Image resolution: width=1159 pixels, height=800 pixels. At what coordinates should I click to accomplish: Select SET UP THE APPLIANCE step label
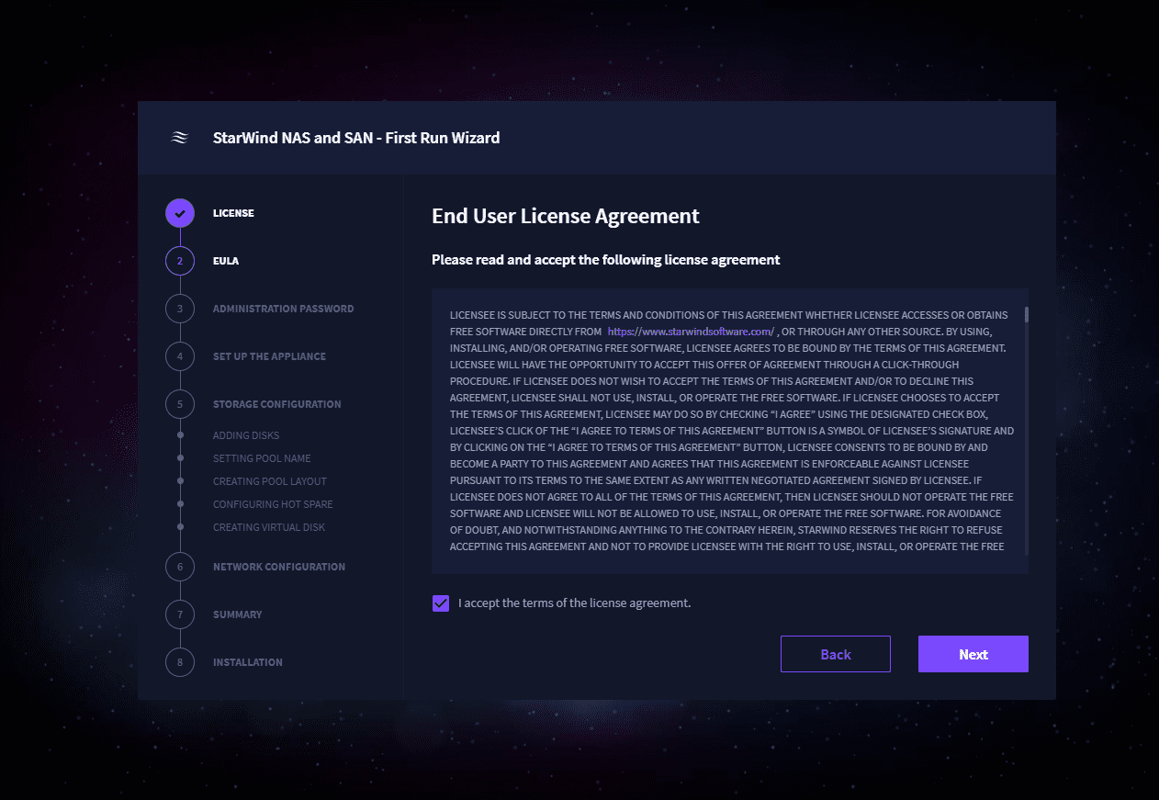tap(269, 356)
